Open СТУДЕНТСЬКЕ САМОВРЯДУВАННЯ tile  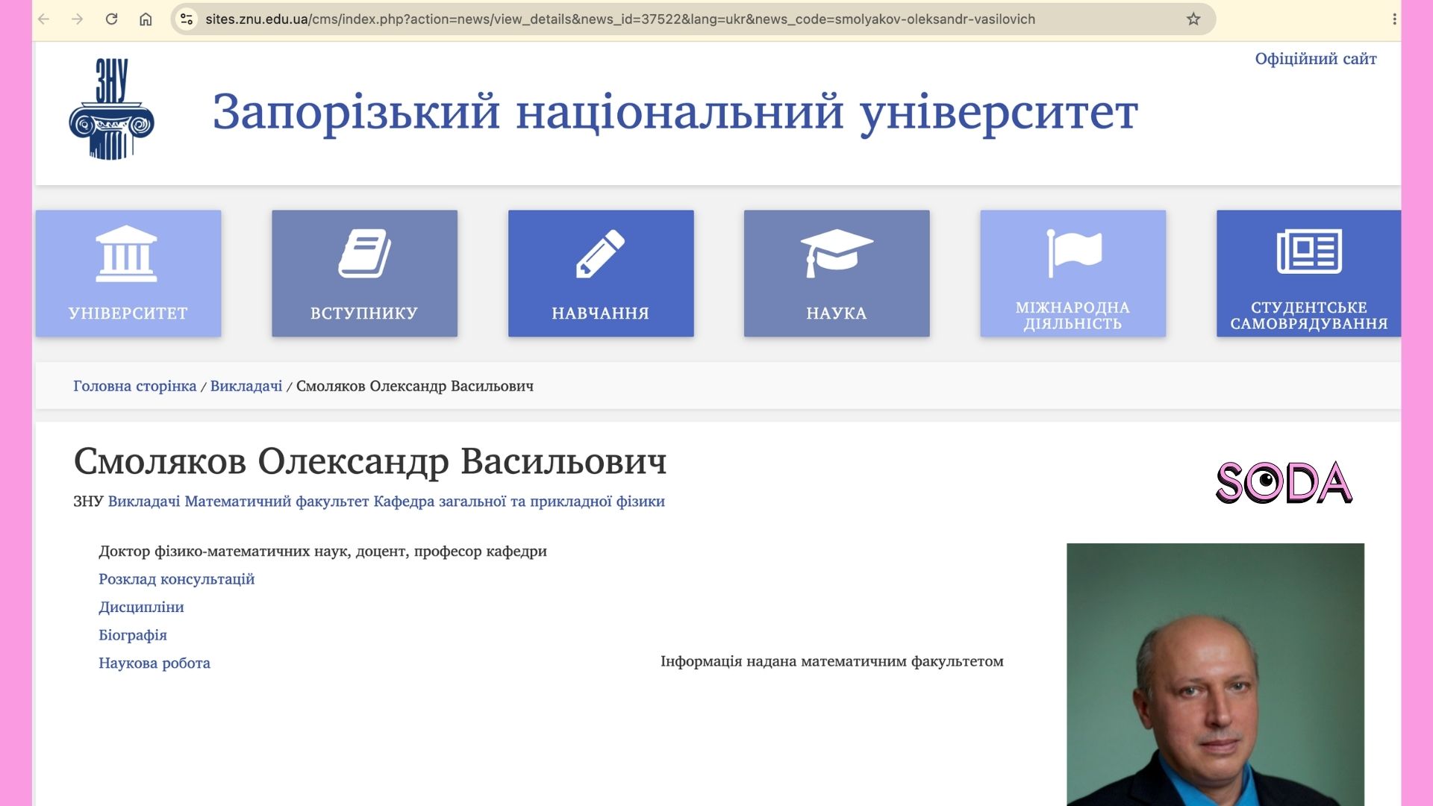click(1308, 273)
